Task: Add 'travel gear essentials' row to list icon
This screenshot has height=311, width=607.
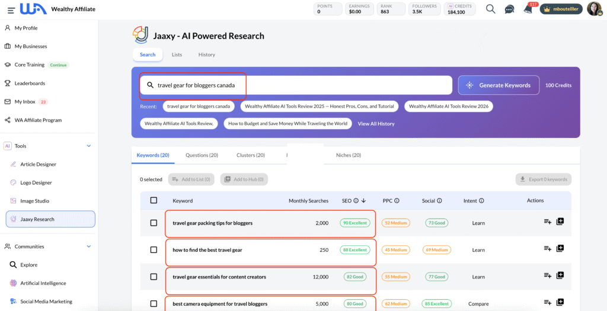Action: point(547,275)
